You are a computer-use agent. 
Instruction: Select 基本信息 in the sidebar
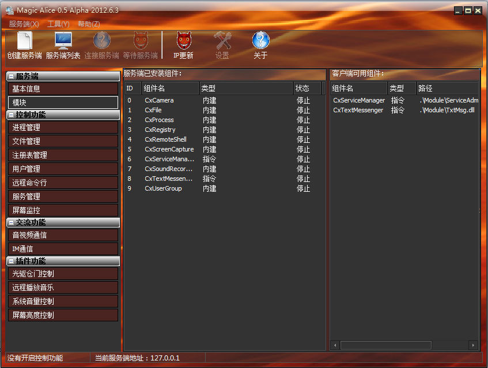pyautogui.click(x=63, y=89)
